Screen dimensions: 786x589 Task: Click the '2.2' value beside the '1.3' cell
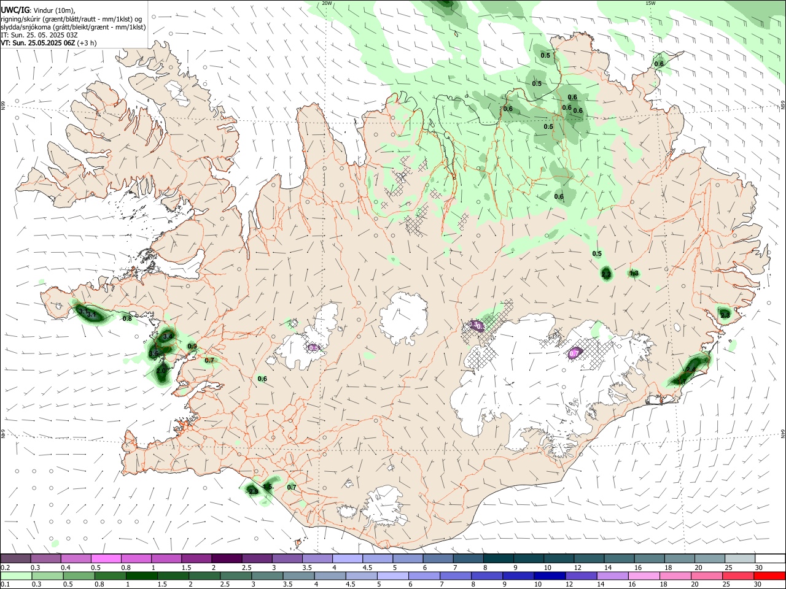pyautogui.click(x=606, y=274)
